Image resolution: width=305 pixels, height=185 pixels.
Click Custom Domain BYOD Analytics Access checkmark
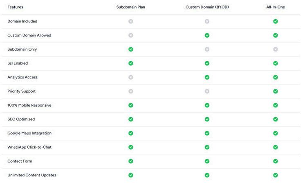point(207,77)
